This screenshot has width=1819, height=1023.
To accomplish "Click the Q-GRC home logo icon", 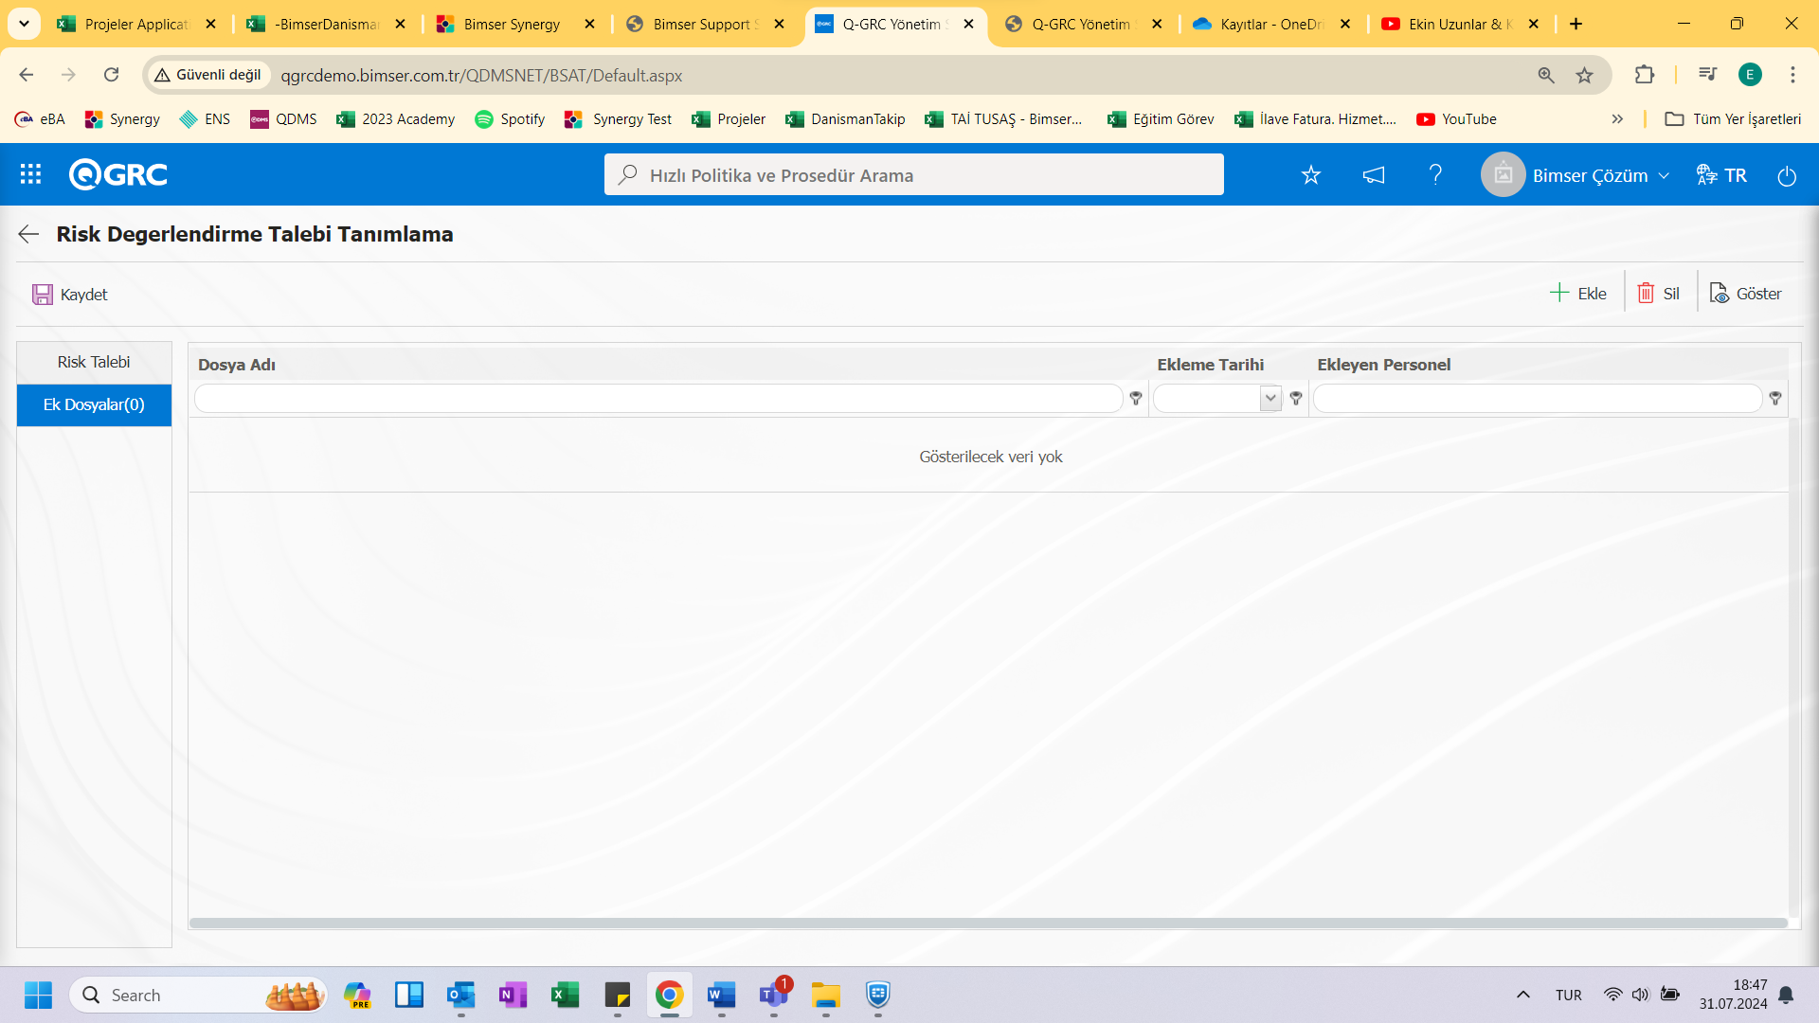I will (118, 175).
